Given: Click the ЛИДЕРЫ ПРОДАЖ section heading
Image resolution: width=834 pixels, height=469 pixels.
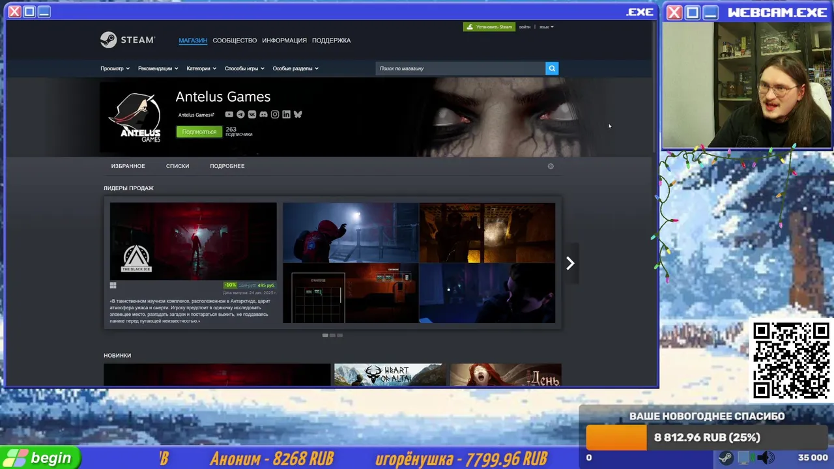Looking at the screenshot, I should (128, 188).
